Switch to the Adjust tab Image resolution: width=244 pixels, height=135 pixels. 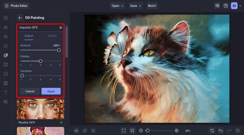(29, 36)
